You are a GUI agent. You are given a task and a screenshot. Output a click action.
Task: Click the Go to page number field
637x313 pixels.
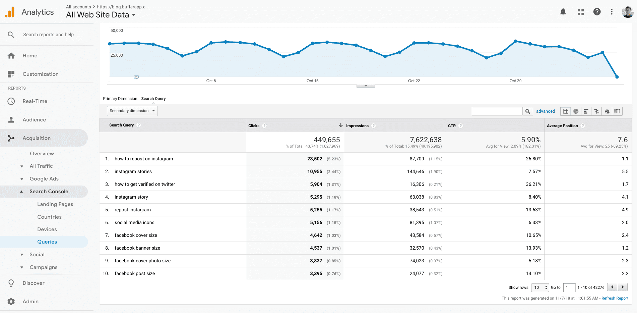569,288
